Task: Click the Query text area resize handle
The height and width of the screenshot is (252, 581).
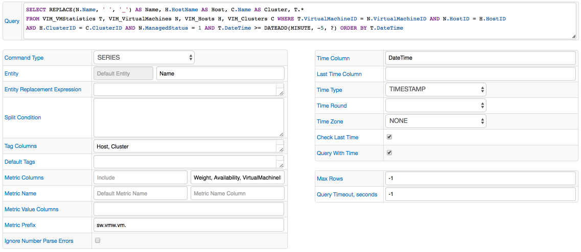Action: (x=574, y=36)
